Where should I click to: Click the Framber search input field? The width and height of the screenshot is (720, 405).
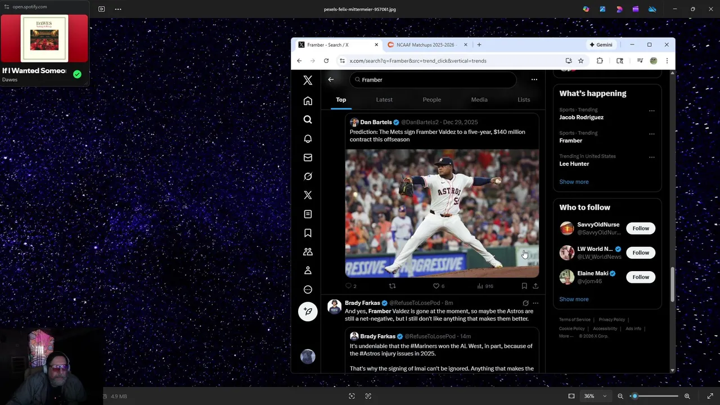433,80
